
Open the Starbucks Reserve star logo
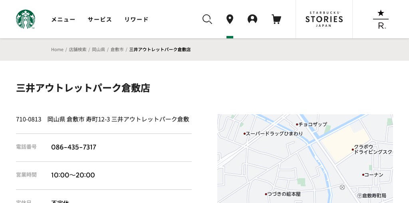point(381,19)
